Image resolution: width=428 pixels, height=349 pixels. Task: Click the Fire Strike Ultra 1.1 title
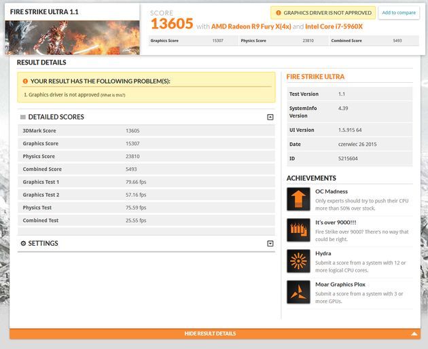[44, 12]
